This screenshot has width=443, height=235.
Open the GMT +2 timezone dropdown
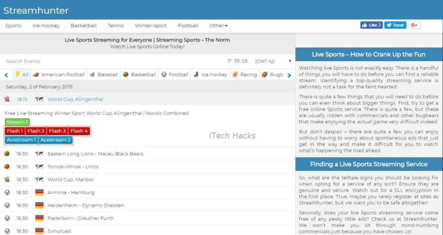tap(265, 61)
